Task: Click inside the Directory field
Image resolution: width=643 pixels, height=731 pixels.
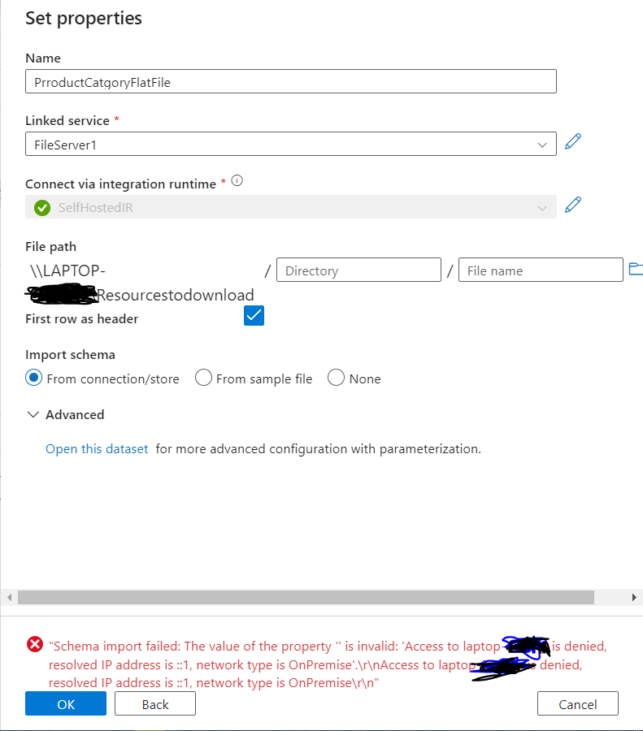Action: pos(358,269)
